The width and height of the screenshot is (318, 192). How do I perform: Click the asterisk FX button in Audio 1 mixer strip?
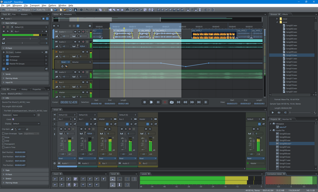70,124
